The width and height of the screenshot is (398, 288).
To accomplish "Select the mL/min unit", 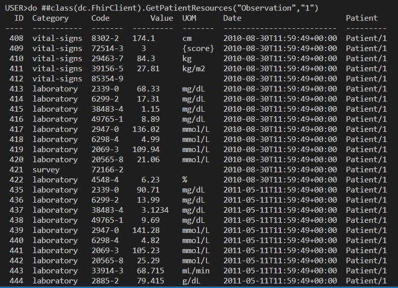I will click(196, 271).
